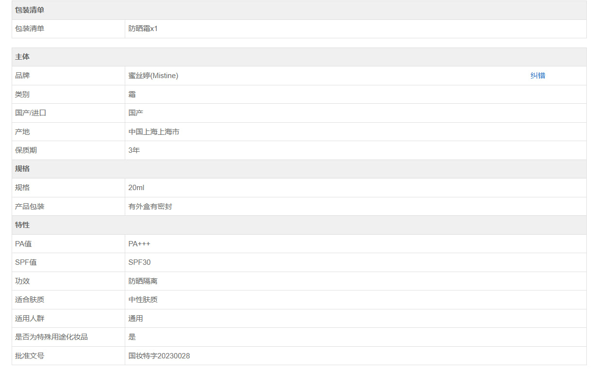The height and width of the screenshot is (371, 598).
Task: Click the 是否为特殊用途化妆品 label
Action: (x=51, y=337)
